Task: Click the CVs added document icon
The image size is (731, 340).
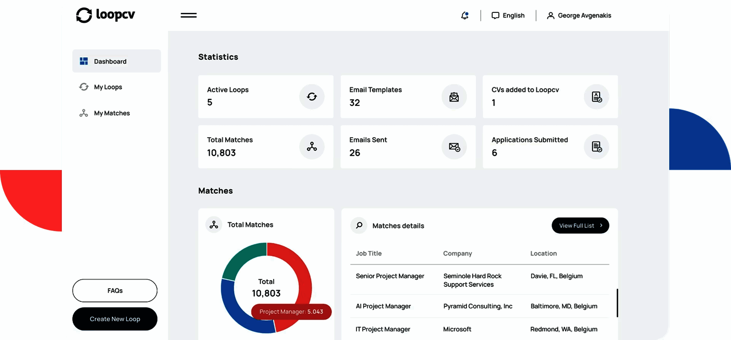Action: pyautogui.click(x=596, y=97)
